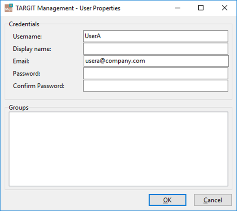Click the Password: label
Viewport: 237px width, 211px height.
coord(26,74)
